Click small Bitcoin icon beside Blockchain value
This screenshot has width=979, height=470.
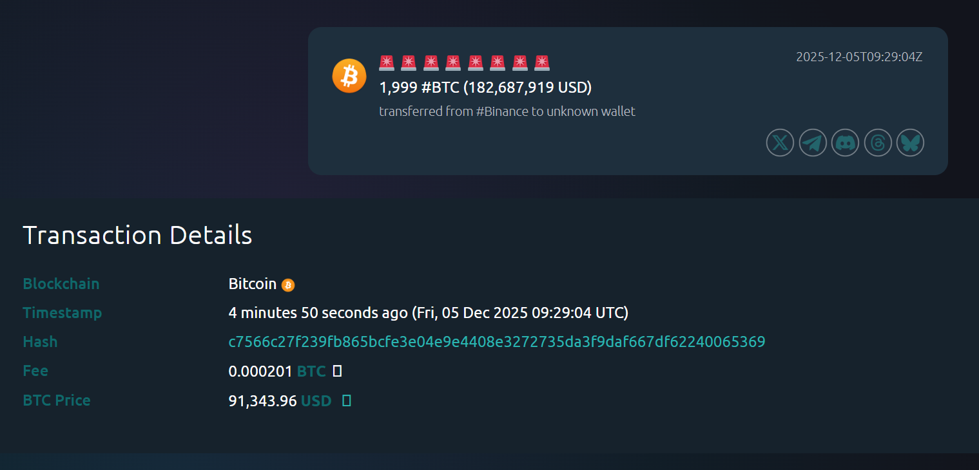coord(288,285)
